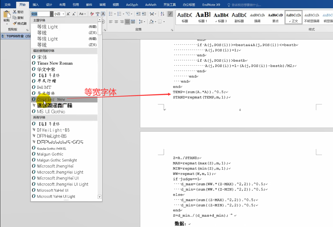The image size is (333, 227).
Task: Apply the 强调 emphasis style
Action: point(257,17)
